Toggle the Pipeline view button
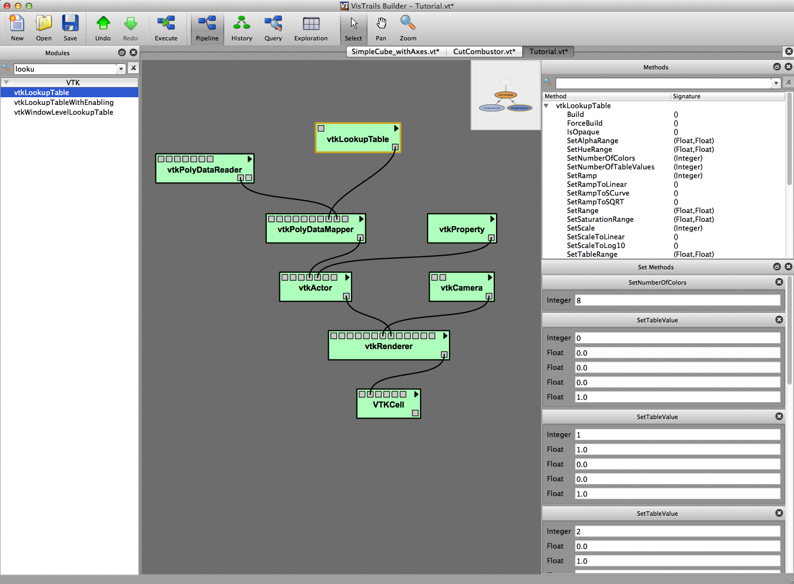Image resolution: width=794 pixels, height=584 pixels. point(207,24)
